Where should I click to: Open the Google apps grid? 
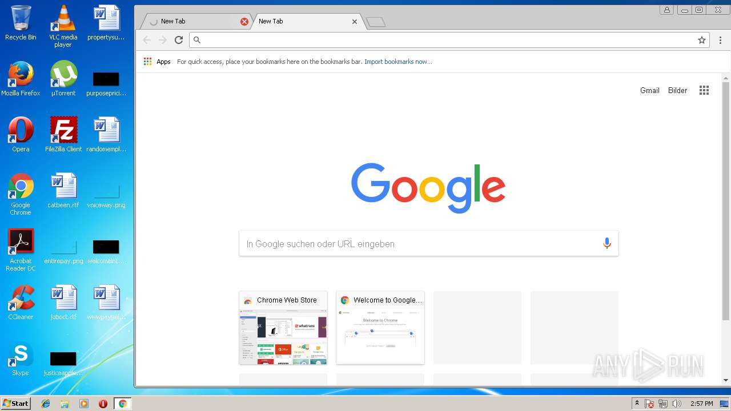pos(704,90)
